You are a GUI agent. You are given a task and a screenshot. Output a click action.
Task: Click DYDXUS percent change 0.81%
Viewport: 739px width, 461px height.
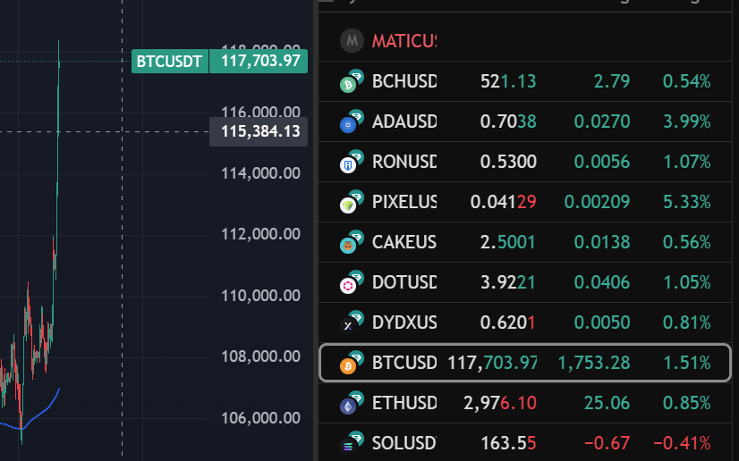(687, 323)
